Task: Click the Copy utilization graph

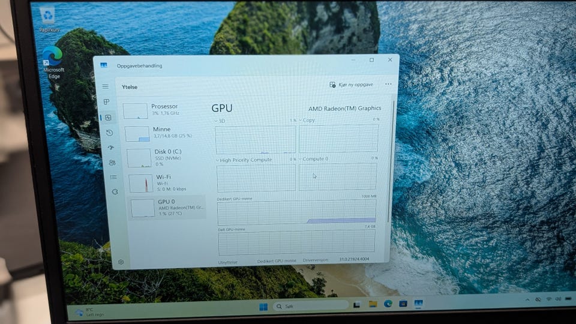Action: coord(338,138)
